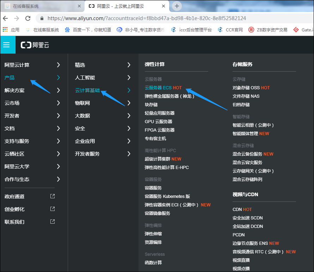Click the hamburger menu icon
The height and width of the screenshot is (272, 314).
click(x=6, y=45)
